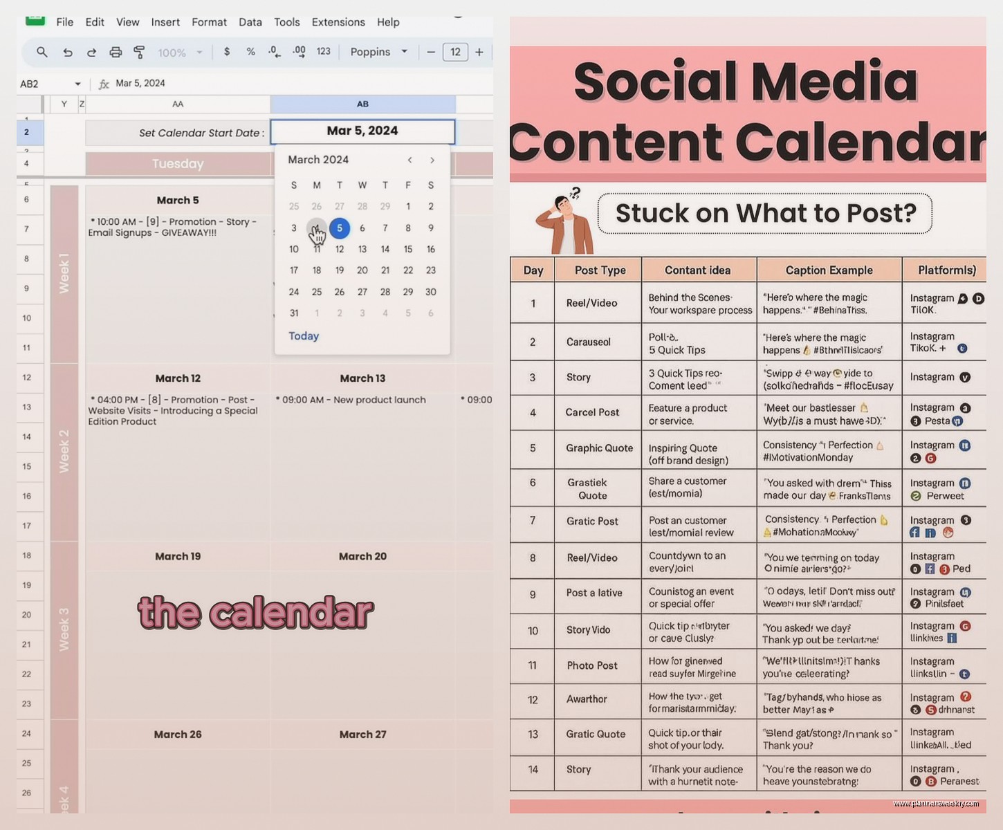Screen dimensions: 1003x830
Task: Format selection as currency
Action: coord(227,52)
